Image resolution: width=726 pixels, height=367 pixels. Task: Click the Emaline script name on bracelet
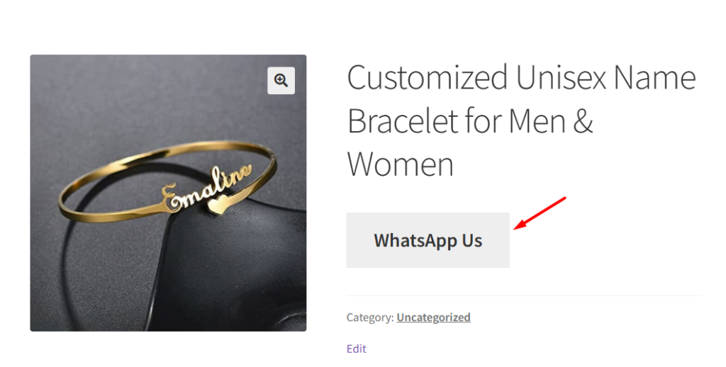(x=206, y=186)
